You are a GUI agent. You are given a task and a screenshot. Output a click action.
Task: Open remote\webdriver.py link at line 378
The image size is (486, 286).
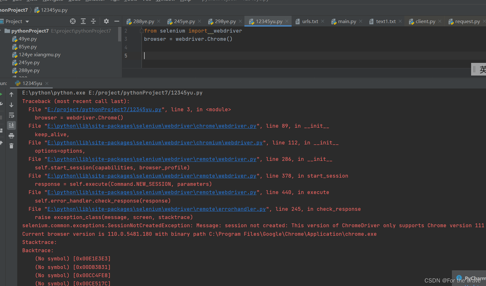152,176
